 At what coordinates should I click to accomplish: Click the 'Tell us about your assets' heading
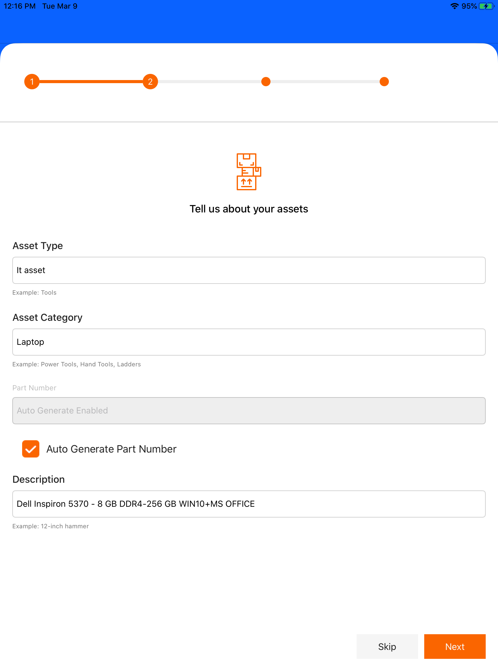tap(249, 209)
